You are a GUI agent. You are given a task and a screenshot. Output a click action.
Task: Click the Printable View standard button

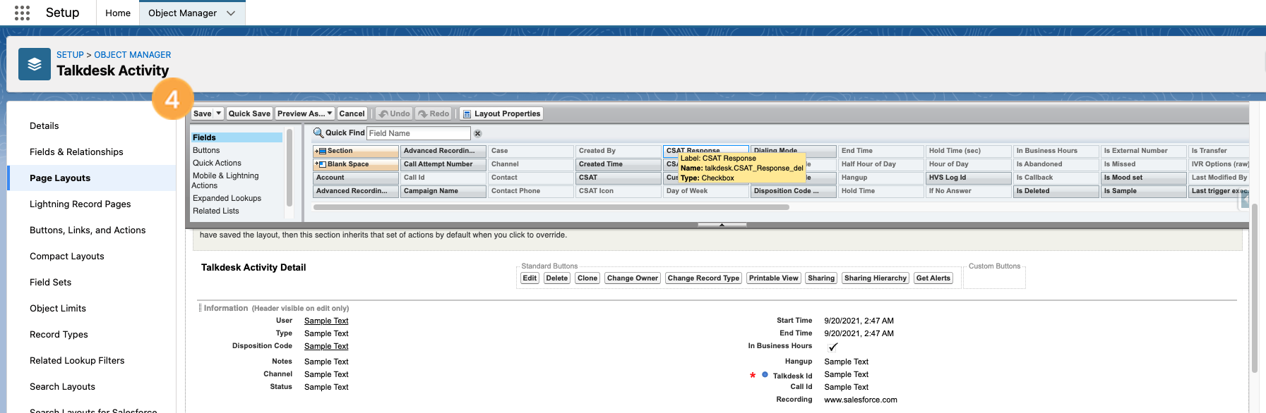[x=774, y=278]
